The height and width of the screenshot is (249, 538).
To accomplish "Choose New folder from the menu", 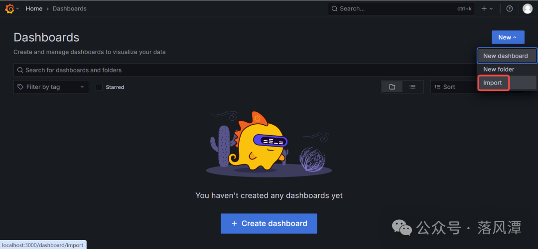I will coord(507,69).
